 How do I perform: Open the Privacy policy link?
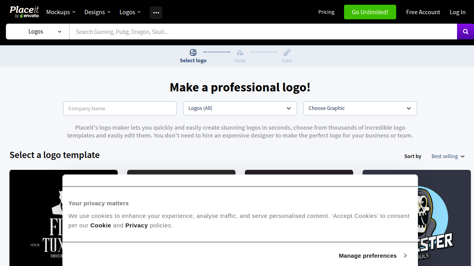[x=137, y=225]
